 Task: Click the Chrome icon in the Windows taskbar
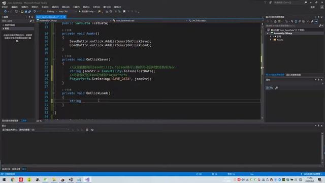[x=13, y=179]
